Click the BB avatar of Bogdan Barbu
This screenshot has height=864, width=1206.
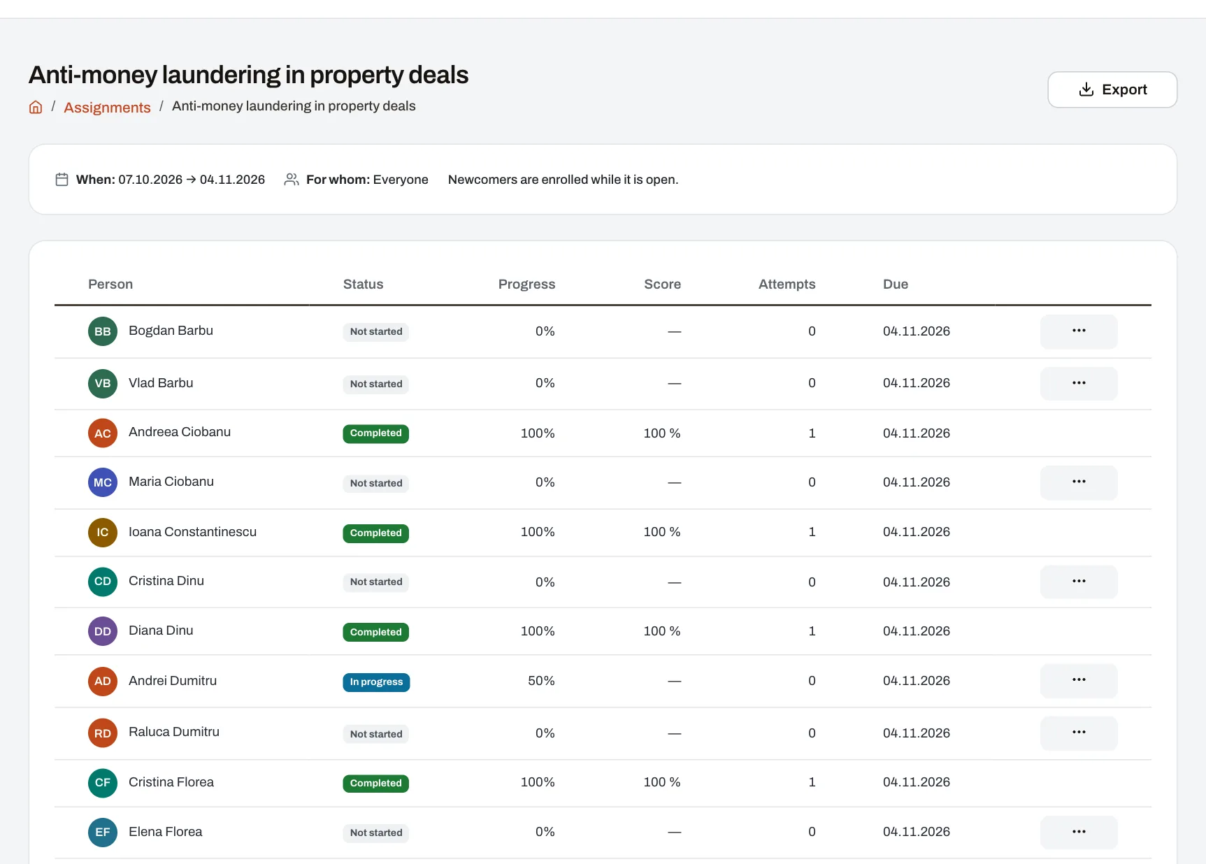[103, 331]
